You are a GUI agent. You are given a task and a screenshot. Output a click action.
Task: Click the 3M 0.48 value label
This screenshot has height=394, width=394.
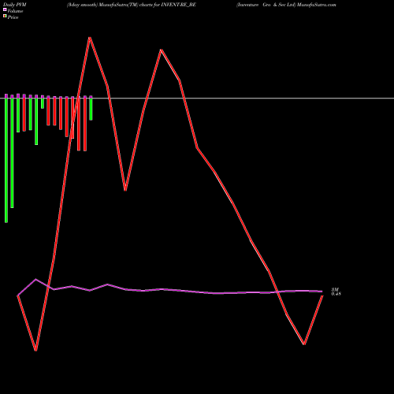[336, 292]
